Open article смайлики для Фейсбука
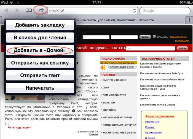The height and width of the screenshot is (139, 193). pos(162,73)
